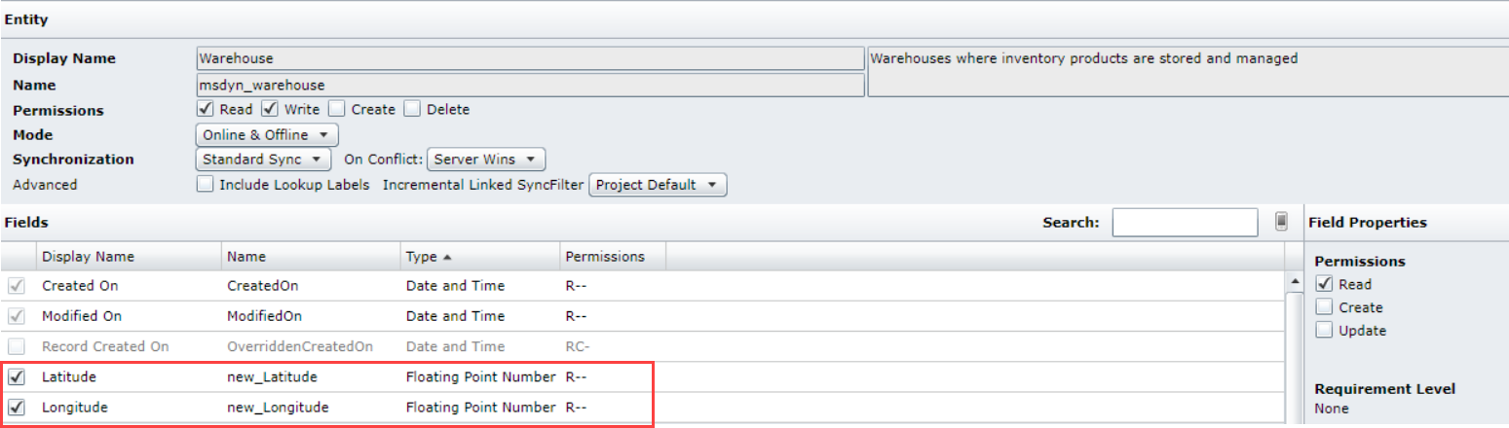This screenshot has height=428, width=1509.
Task: Expand the Standard Sync synchronization dropdown
Action: (x=263, y=160)
